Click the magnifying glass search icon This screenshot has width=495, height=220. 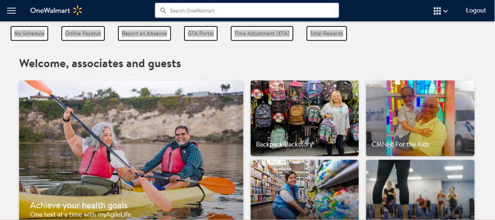pos(163,11)
